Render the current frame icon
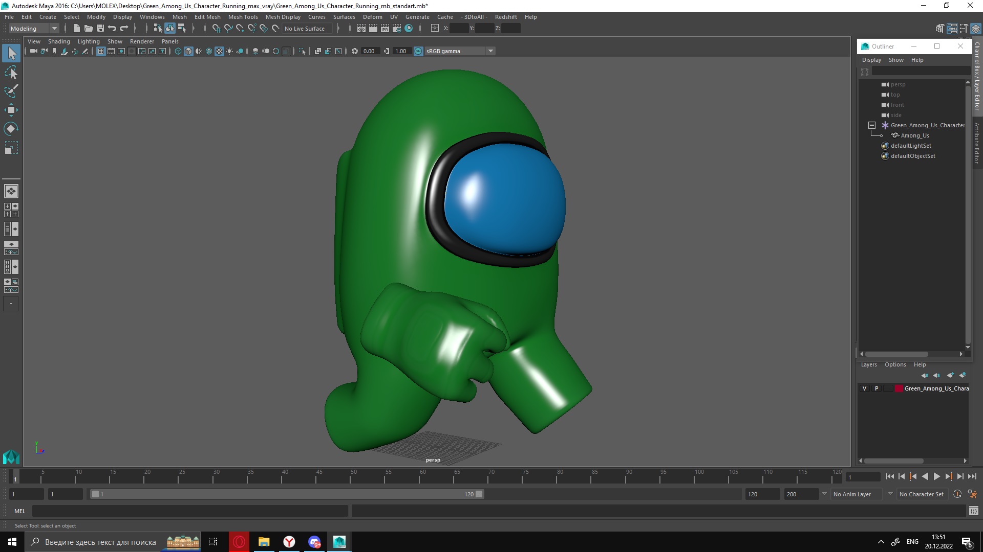Image resolution: width=983 pixels, height=552 pixels. point(373,29)
